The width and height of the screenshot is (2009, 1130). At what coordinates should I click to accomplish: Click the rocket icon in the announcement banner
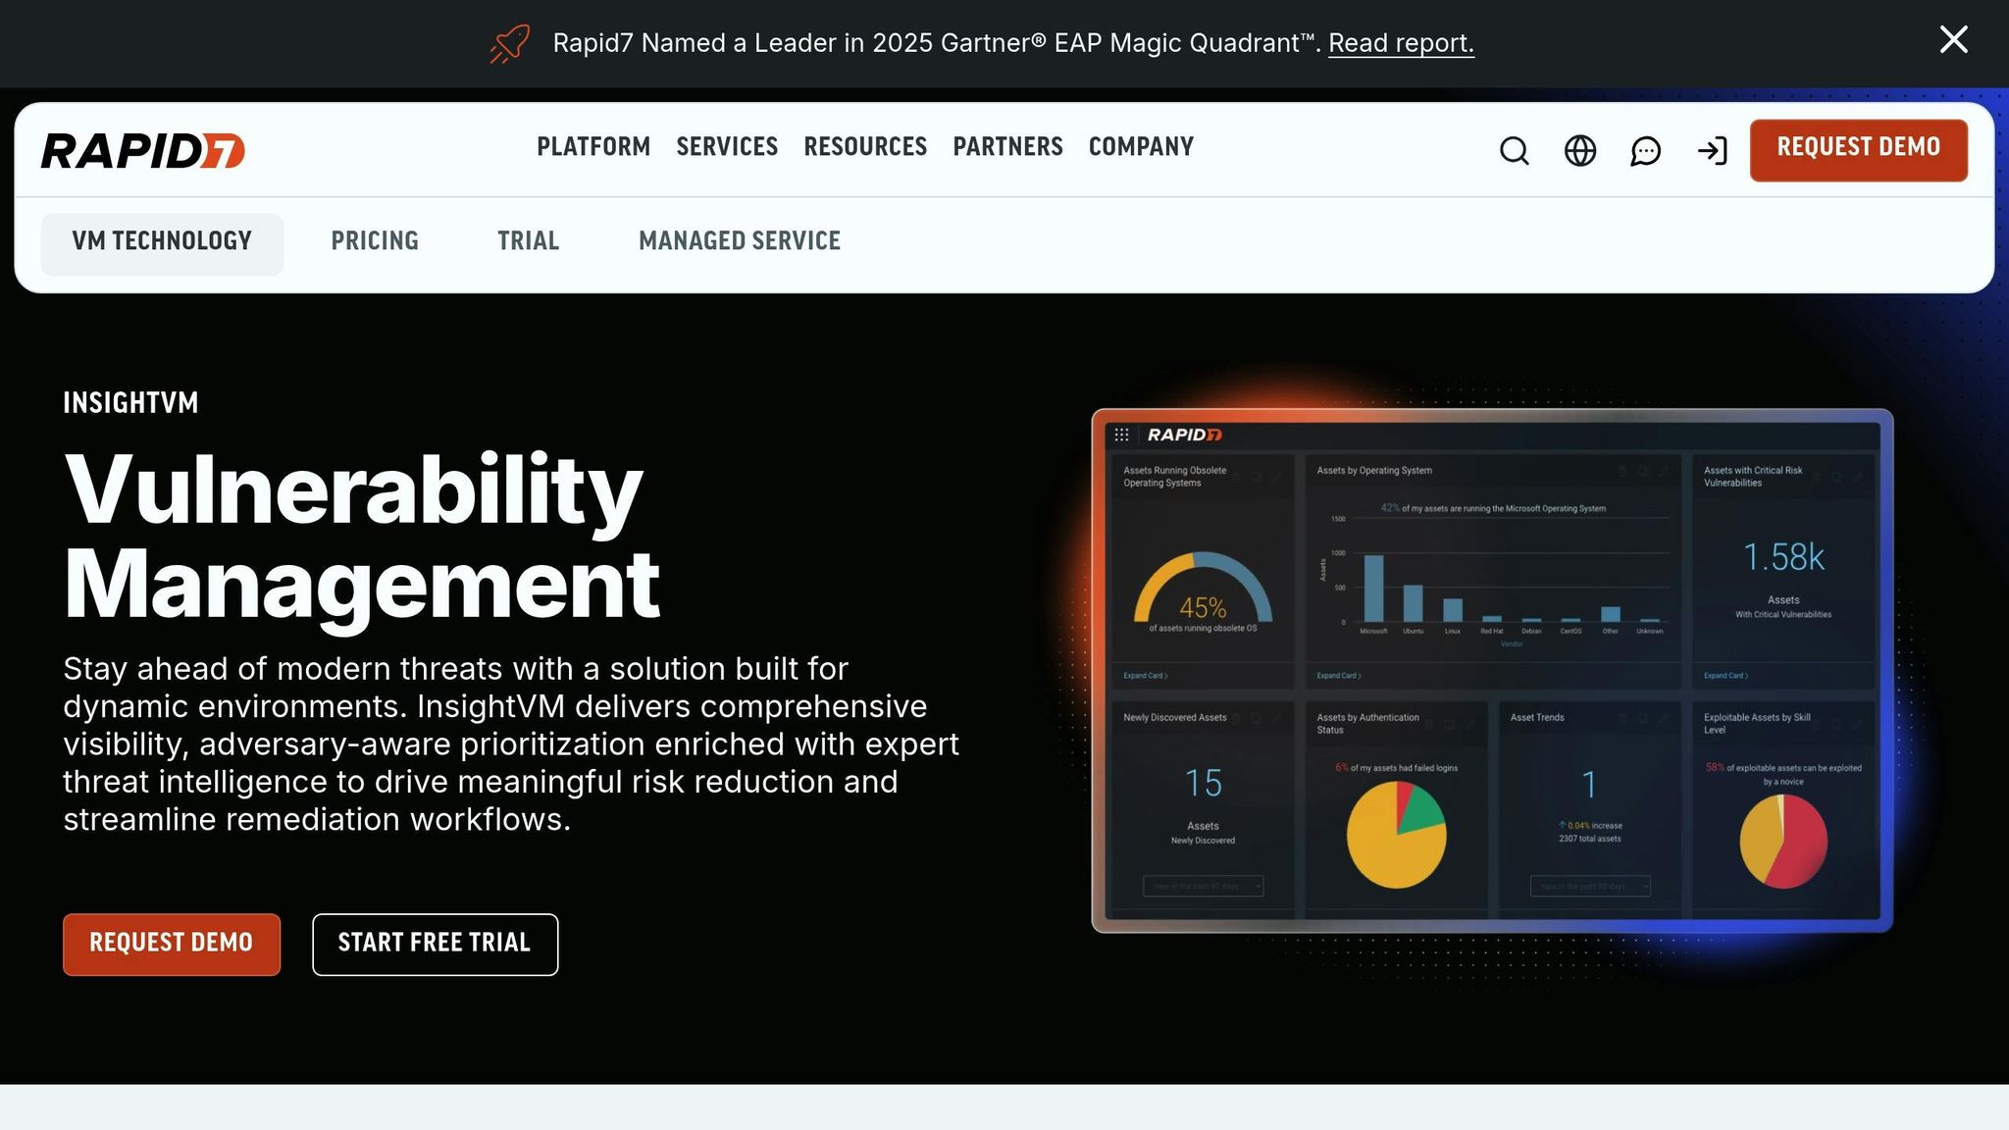pyautogui.click(x=507, y=43)
